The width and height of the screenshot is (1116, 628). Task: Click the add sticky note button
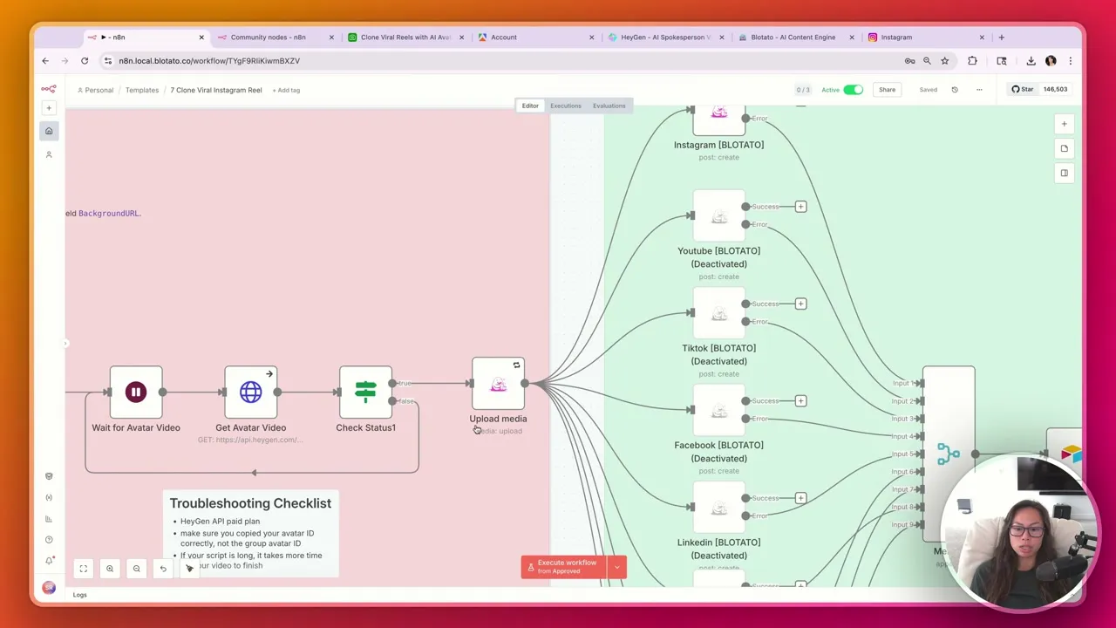tap(1064, 148)
